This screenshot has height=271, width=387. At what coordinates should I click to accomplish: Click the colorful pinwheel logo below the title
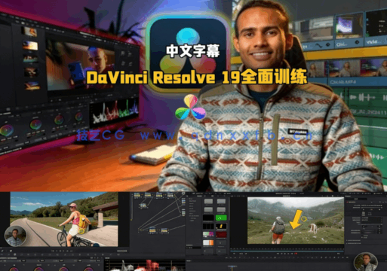[190, 107]
